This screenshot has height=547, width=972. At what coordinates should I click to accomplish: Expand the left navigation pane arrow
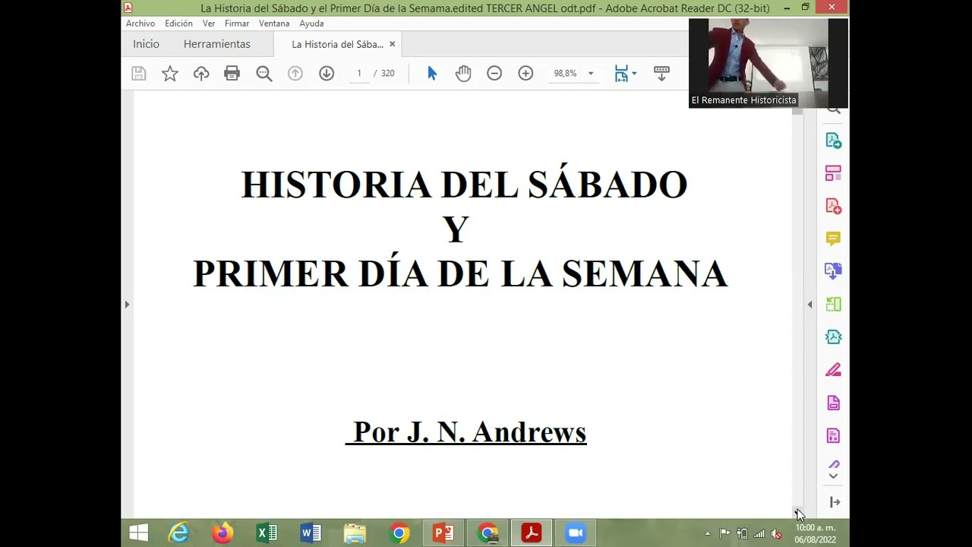tap(127, 305)
